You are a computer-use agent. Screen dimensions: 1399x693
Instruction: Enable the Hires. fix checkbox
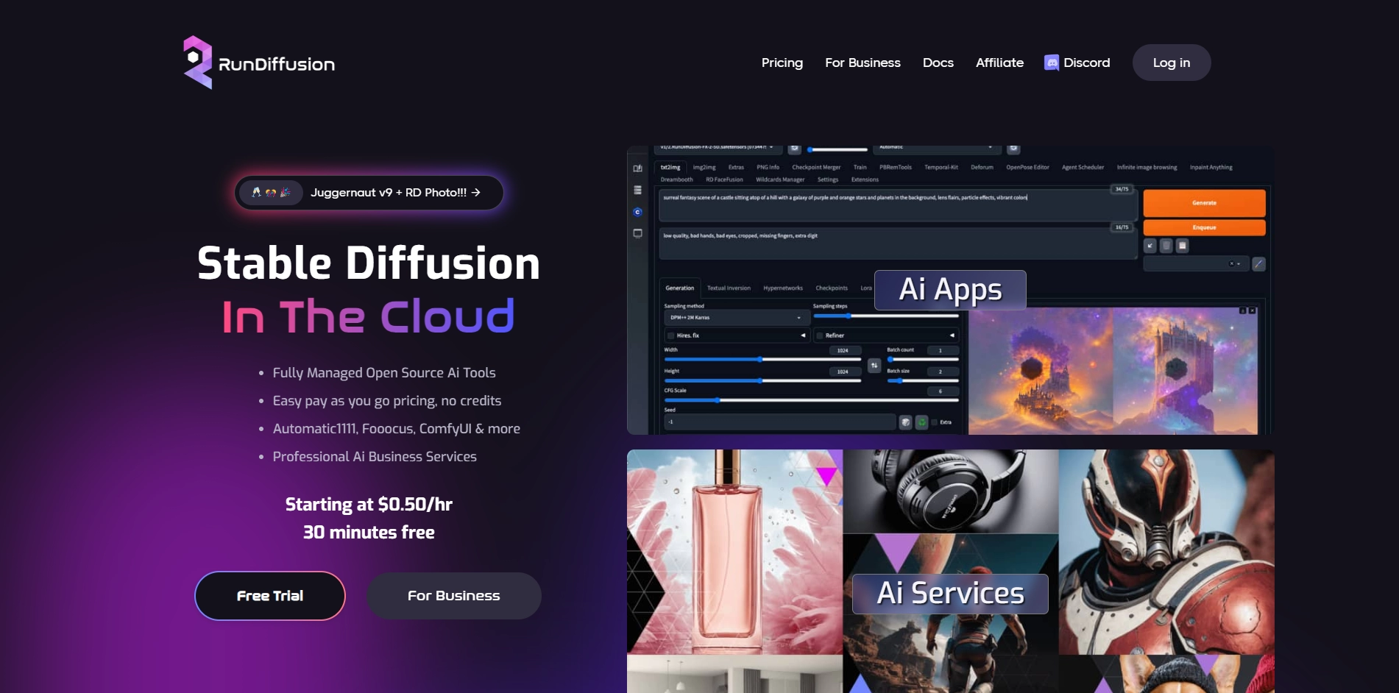click(x=670, y=335)
